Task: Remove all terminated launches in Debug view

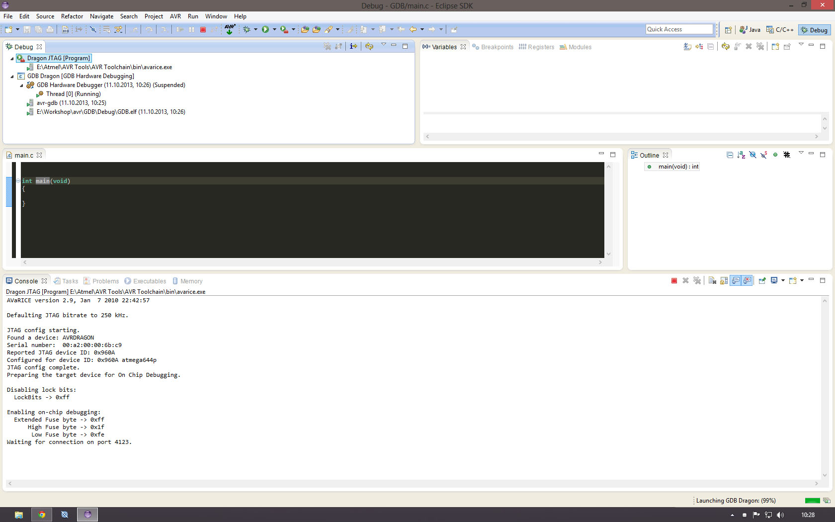Action: [327, 46]
